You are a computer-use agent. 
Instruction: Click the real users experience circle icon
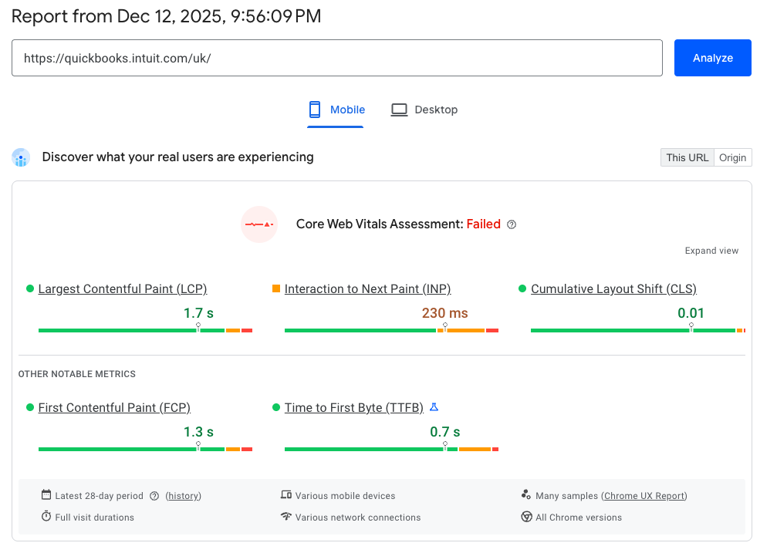21,157
